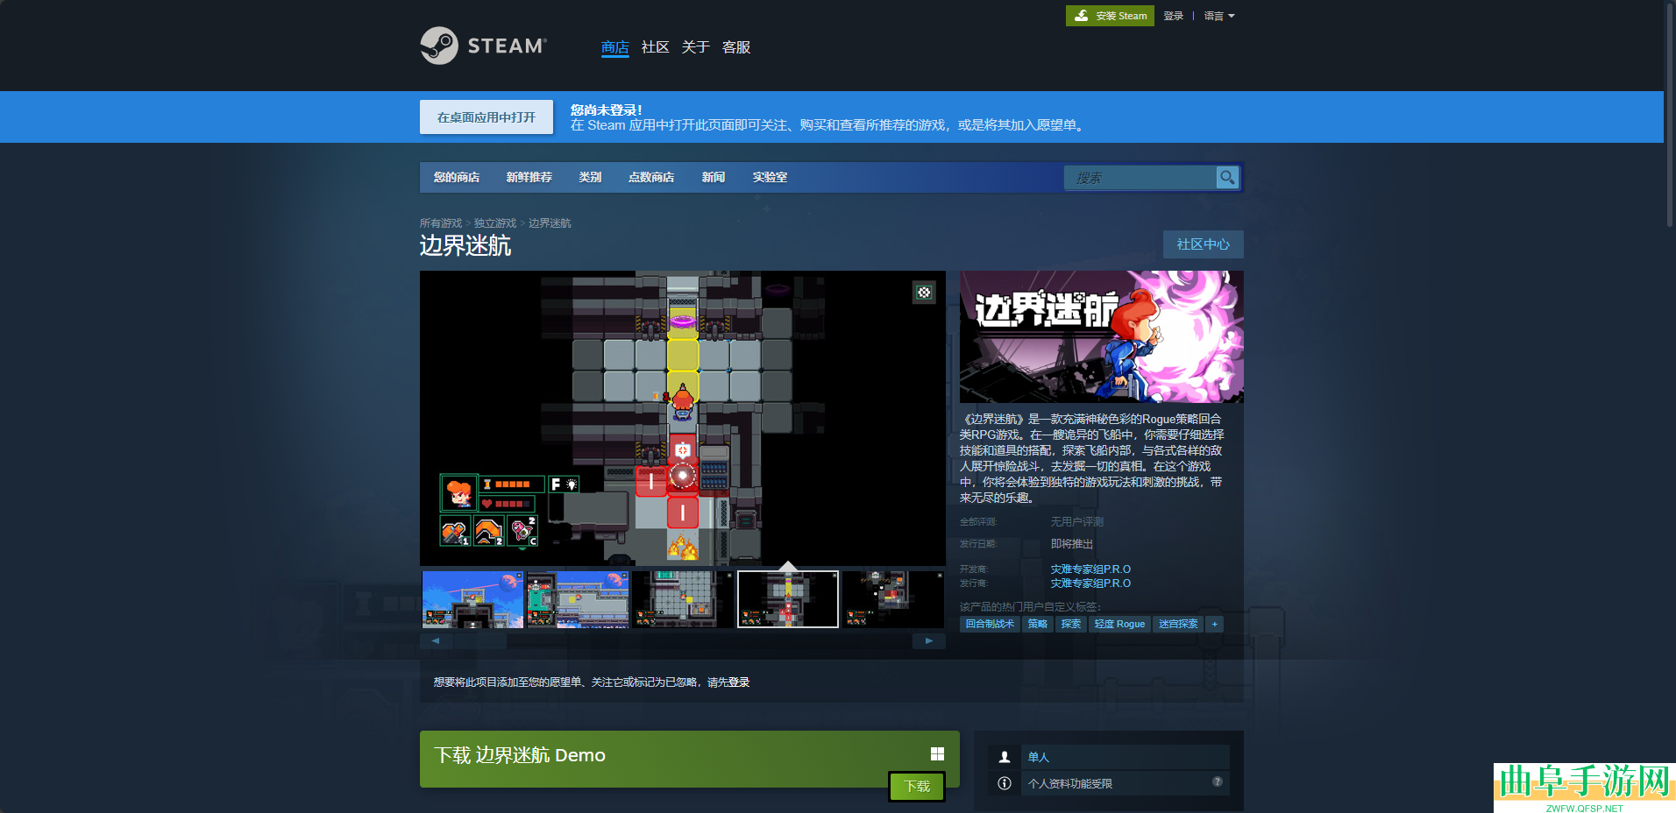Viewport: 1676px width, 813px height.
Task: Open the 类别 categories tab
Action: (590, 177)
